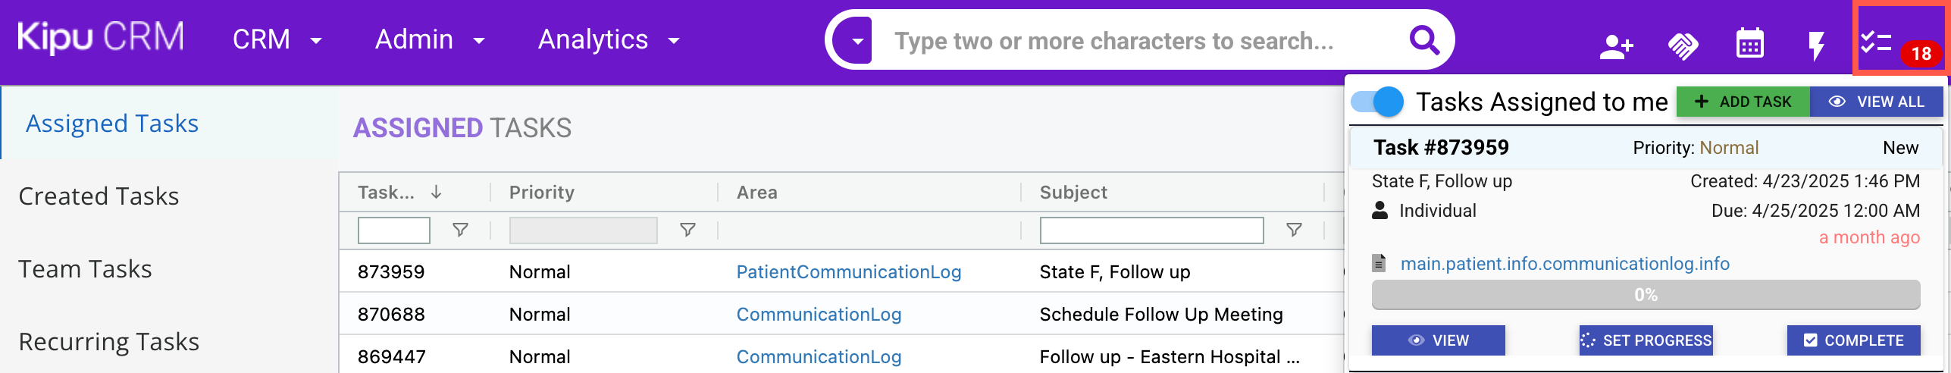Select the Team Tasks tab
Viewport: 1951px width, 373px height.
tap(85, 269)
